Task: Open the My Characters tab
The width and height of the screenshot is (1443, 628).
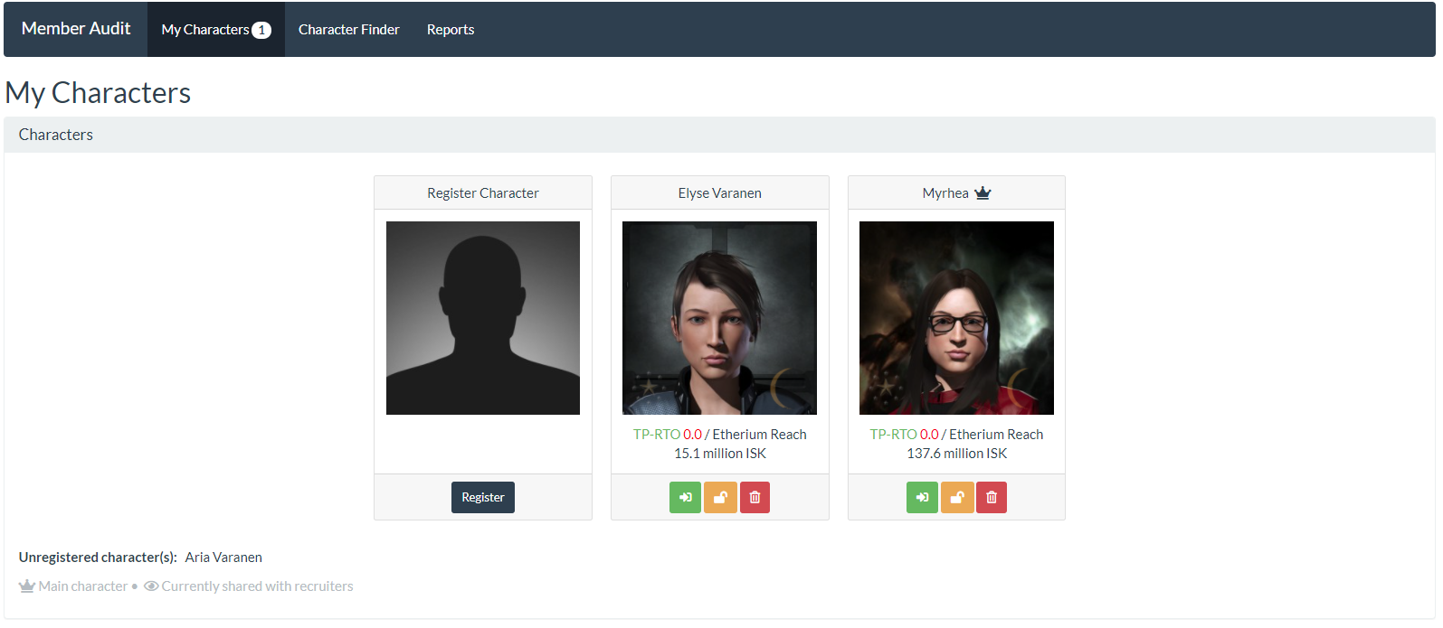Action: point(216,29)
